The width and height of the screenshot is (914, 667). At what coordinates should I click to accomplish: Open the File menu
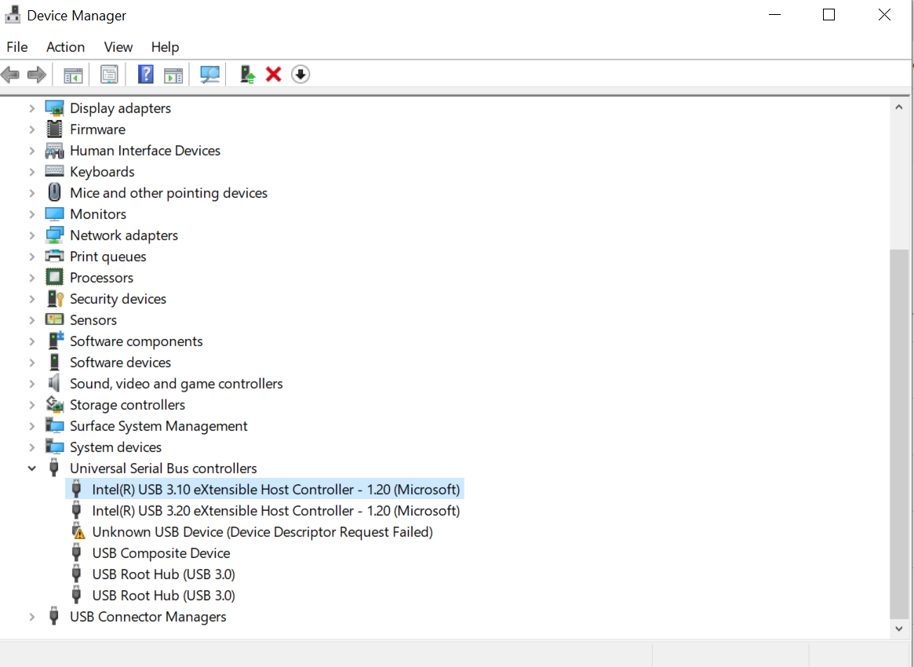point(17,46)
